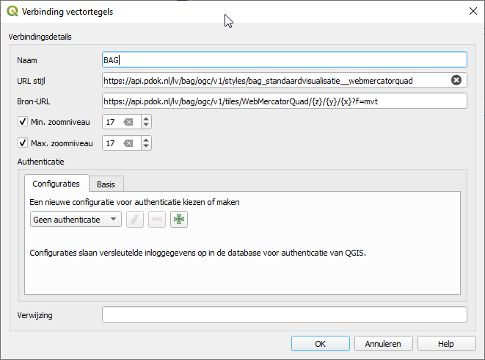The height and width of the screenshot is (360, 485).
Task: Increase Min. zoomniveau with the up arrow
Action: pos(146,118)
